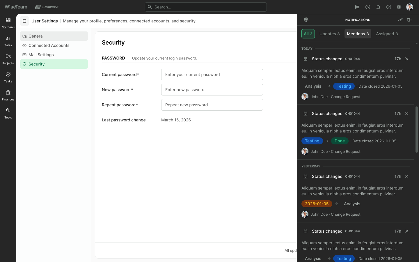Click the top Search box
Image resolution: width=419 pixels, height=262 pixels.
206,7
